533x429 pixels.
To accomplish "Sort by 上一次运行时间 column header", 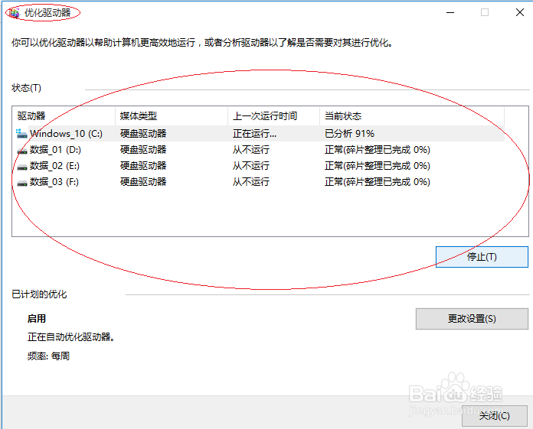I will point(274,116).
